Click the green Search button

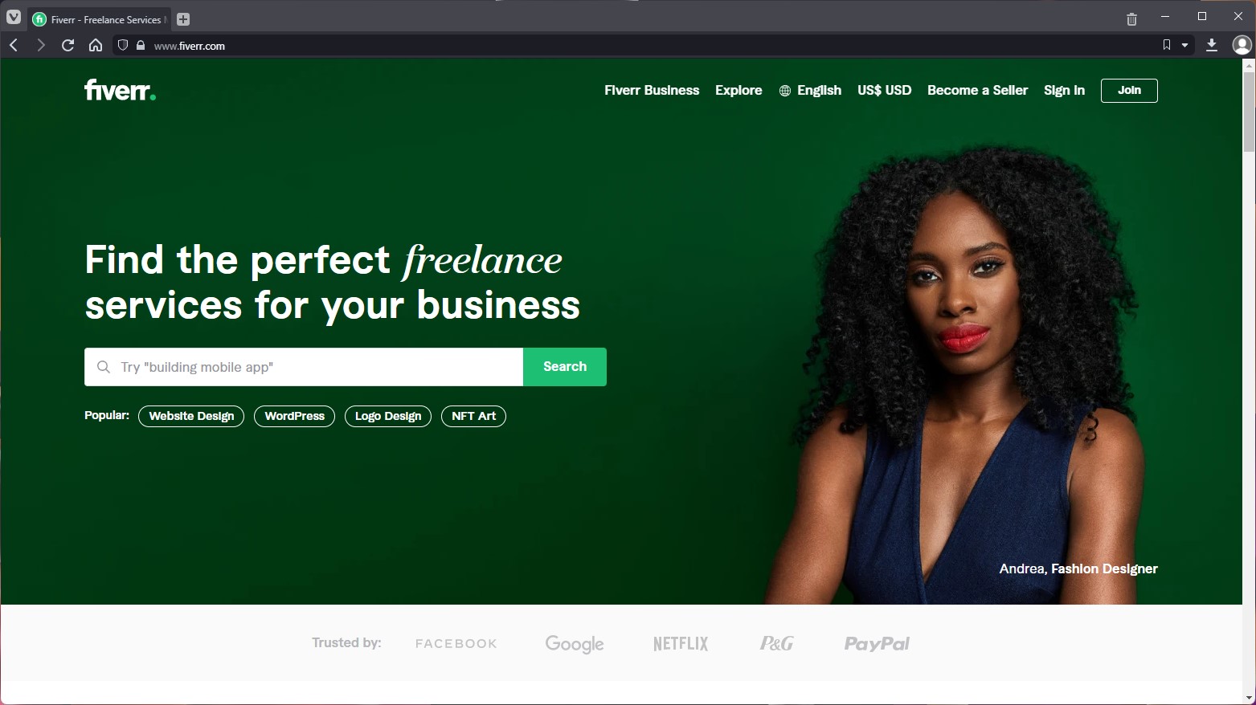click(565, 367)
